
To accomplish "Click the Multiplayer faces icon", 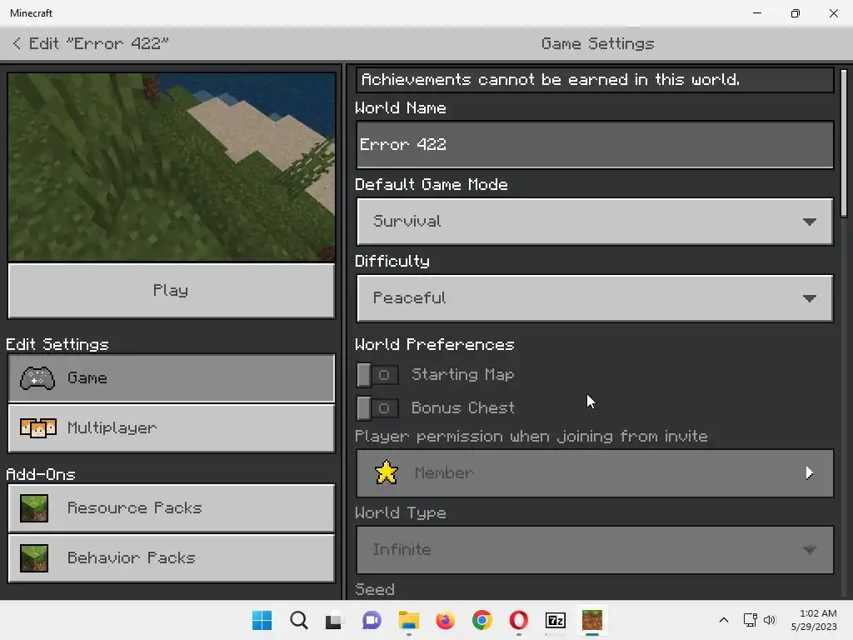I will (38, 428).
